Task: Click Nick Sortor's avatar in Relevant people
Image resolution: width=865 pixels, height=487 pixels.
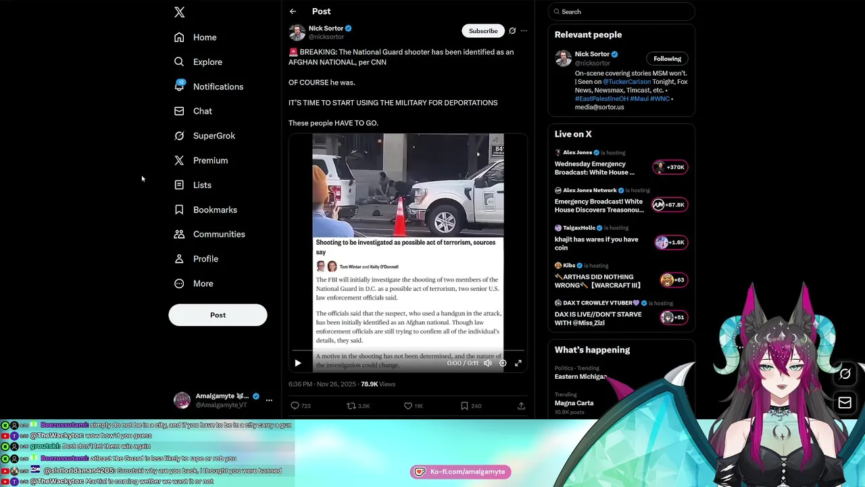Action: [563, 58]
